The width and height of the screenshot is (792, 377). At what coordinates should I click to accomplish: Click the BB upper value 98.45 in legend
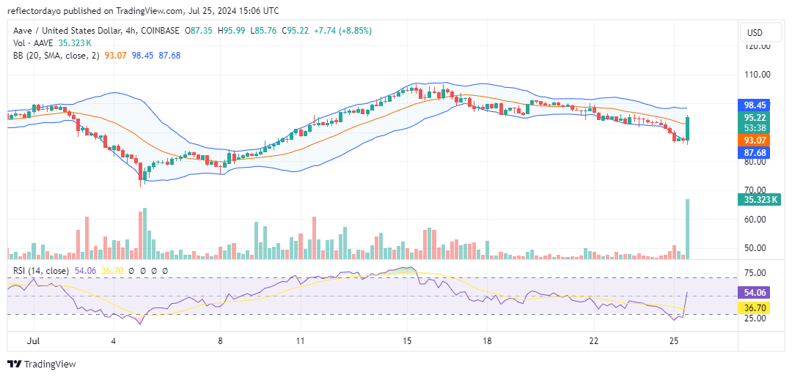(142, 56)
